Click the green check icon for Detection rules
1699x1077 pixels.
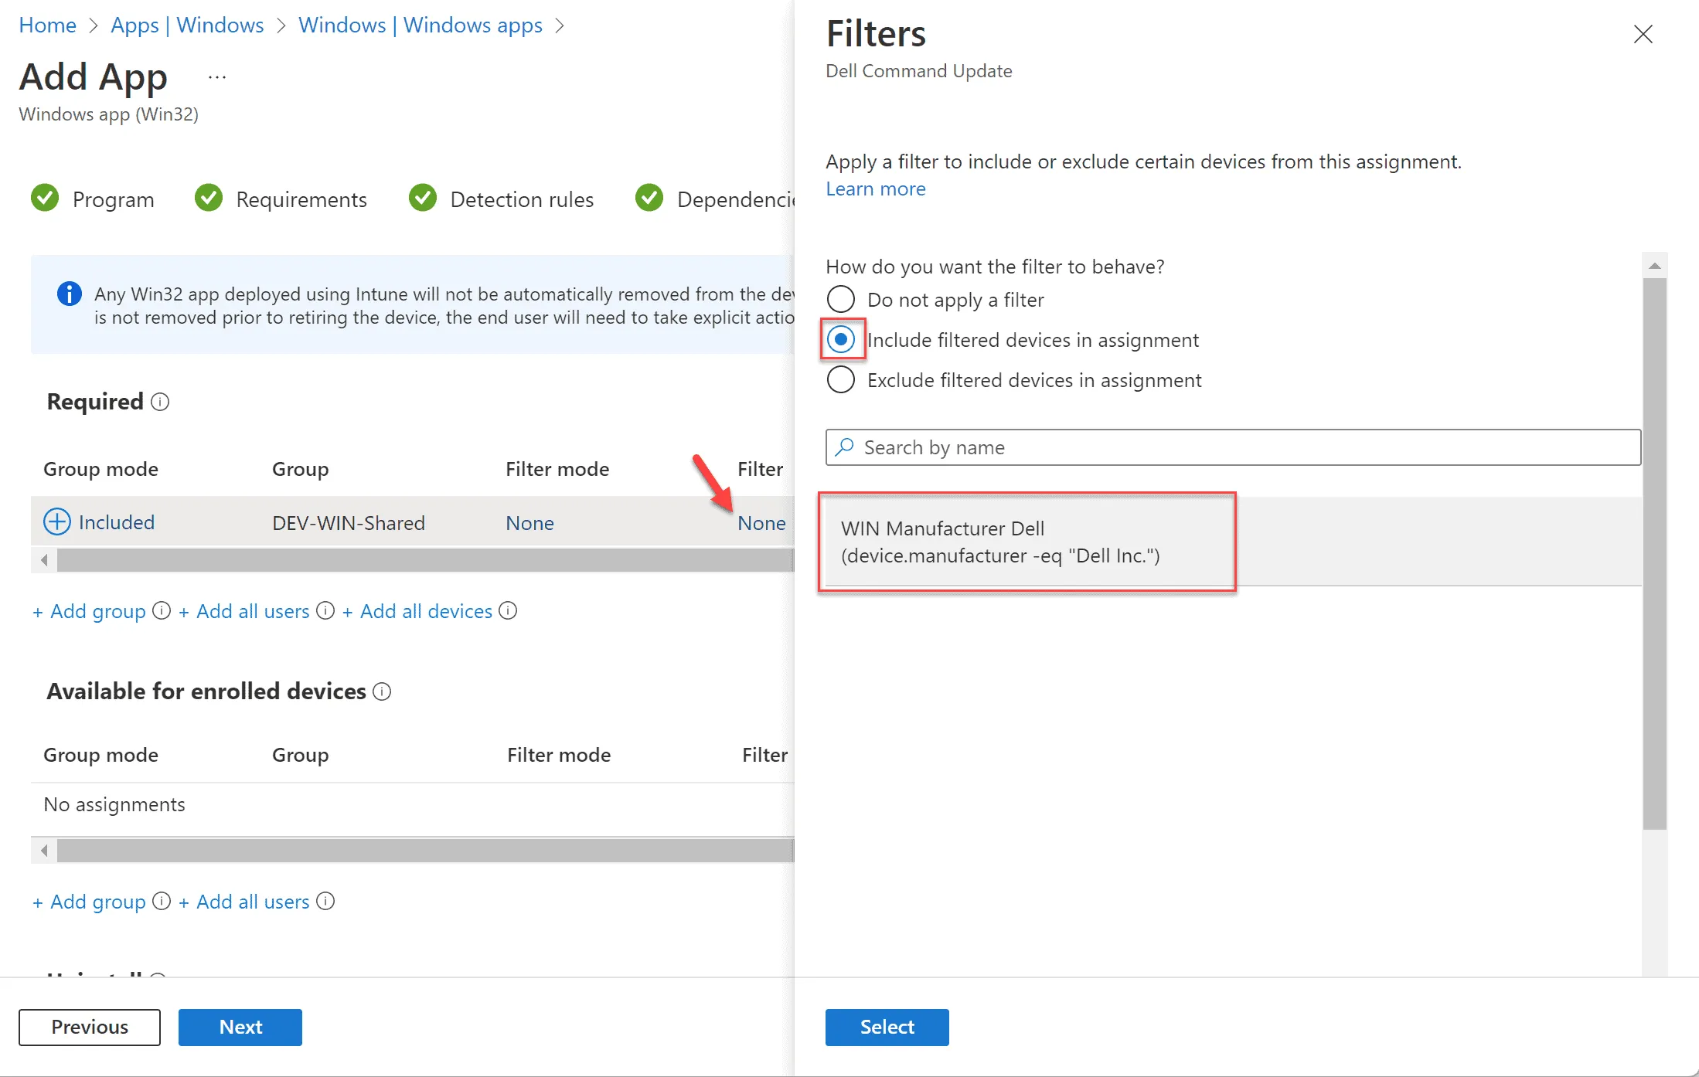point(423,198)
